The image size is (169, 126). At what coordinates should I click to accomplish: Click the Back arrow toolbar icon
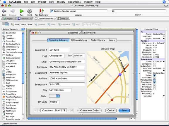[4, 11]
